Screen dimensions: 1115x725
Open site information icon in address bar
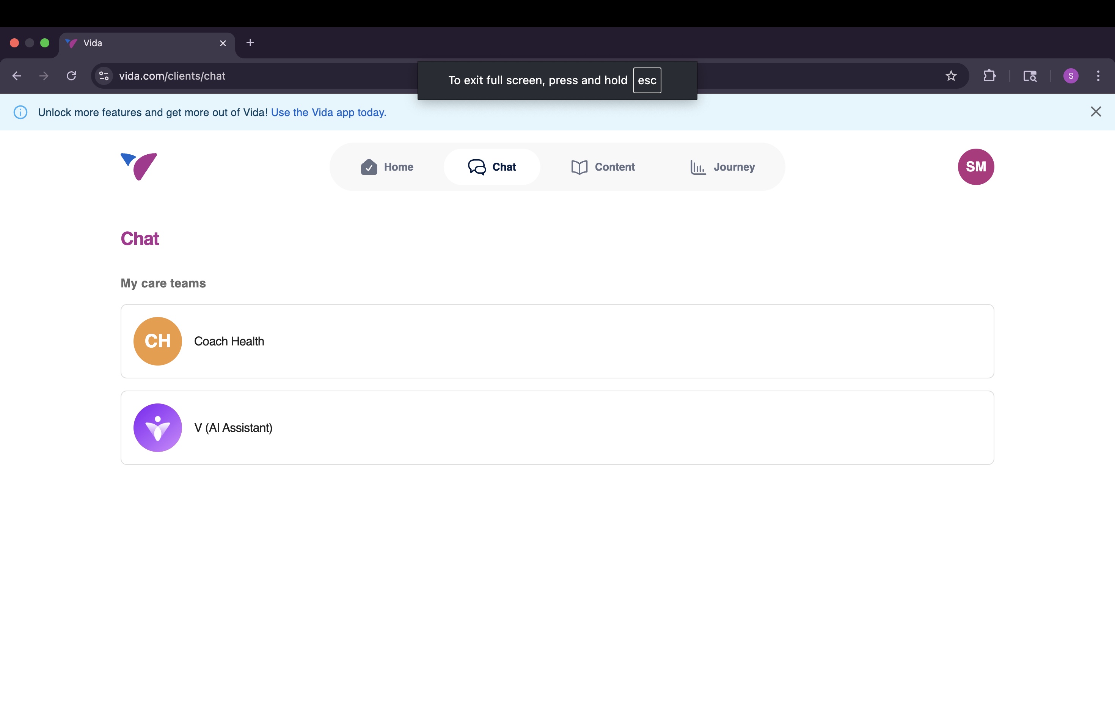pyautogui.click(x=104, y=76)
